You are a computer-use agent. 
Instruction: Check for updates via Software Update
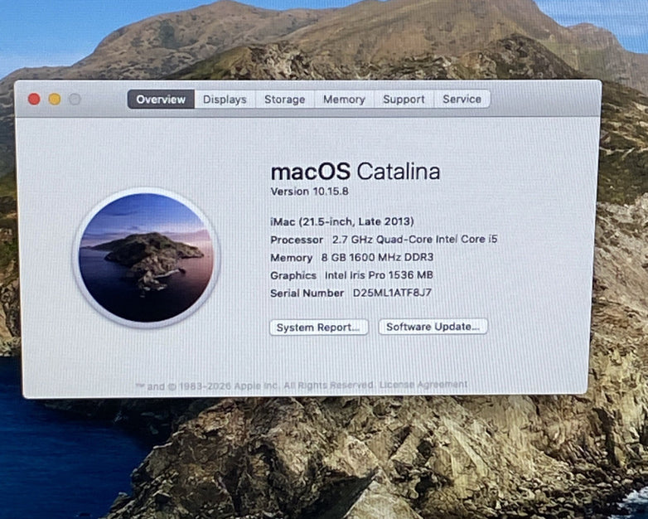[433, 327]
